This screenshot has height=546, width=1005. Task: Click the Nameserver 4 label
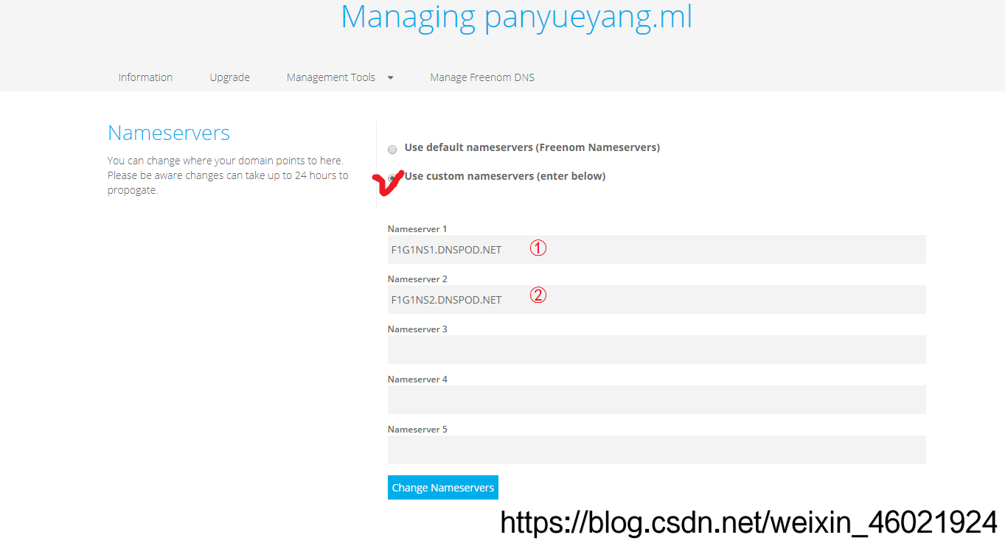click(x=417, y=379)
